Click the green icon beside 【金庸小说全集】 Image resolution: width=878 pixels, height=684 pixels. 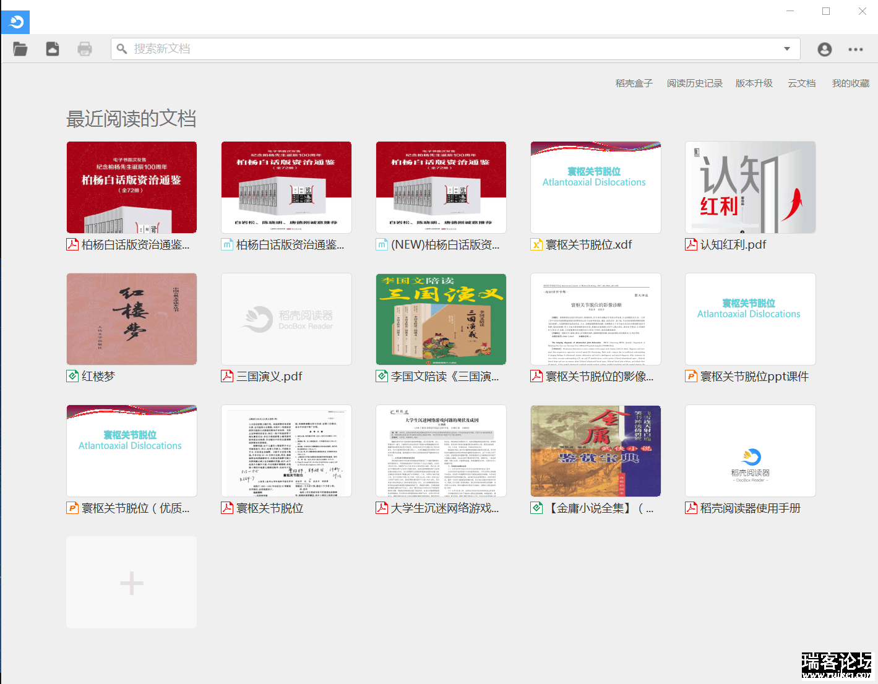point(536,508)
